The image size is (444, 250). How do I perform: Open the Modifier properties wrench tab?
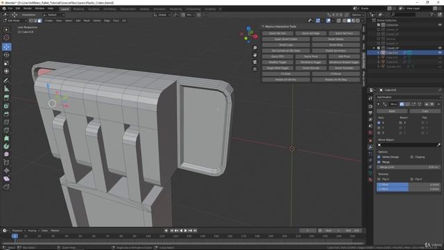[x=370, y=147]
